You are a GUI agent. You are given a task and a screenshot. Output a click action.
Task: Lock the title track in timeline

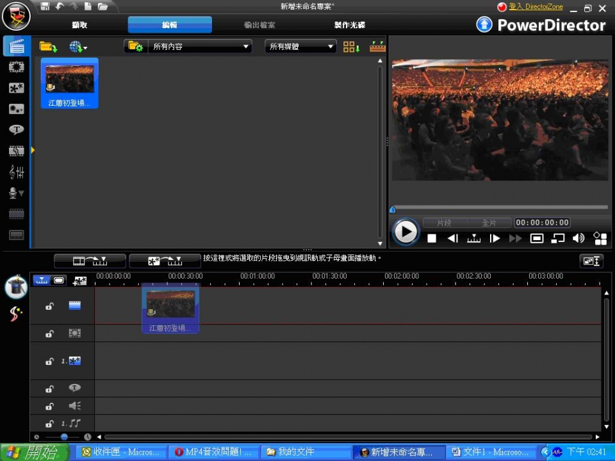[49, 389]
